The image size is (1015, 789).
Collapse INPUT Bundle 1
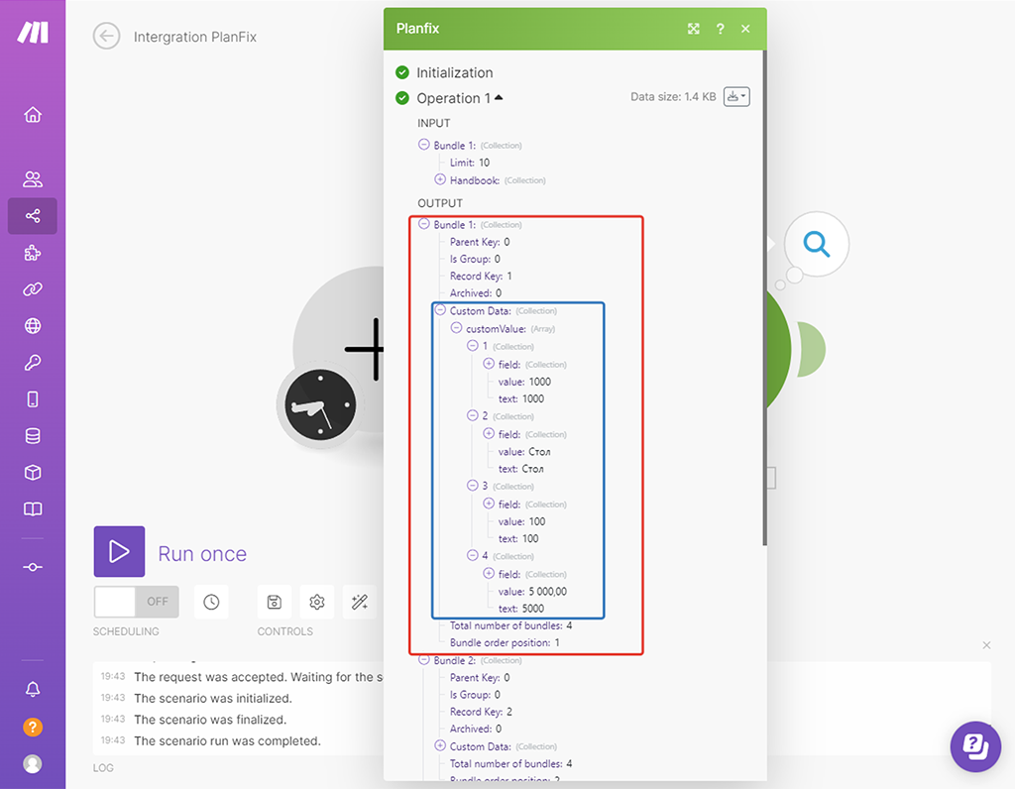(424, 145)
